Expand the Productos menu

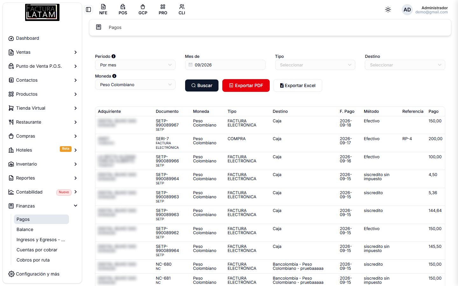tap(42, 94)
